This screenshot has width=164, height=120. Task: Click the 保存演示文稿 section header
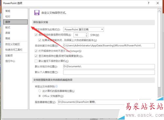pos(93,22)
